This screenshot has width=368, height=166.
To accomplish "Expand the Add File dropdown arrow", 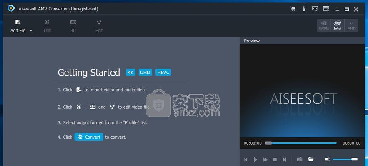I will [31, 30].
